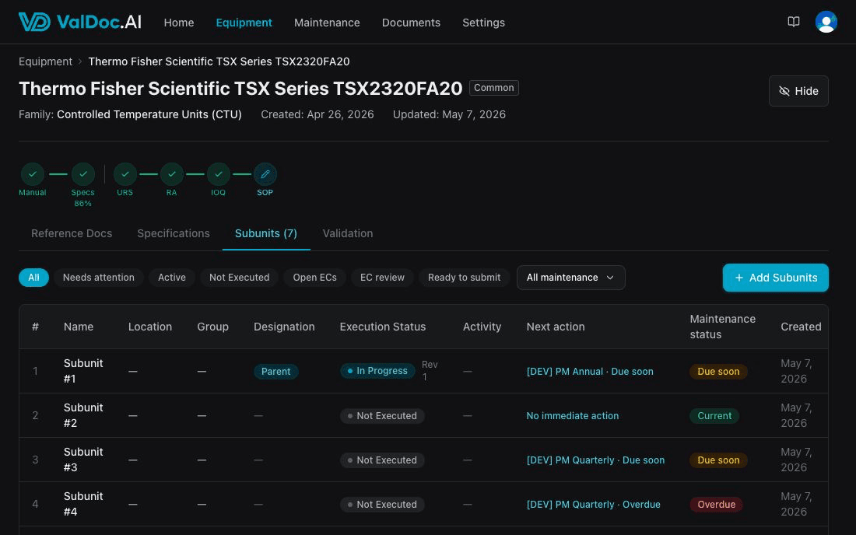This screenshot has width=856, height=535.
Task: Filter by Active subunits
Action: 171,277
